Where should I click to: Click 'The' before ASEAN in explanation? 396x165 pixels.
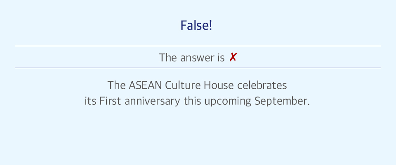[116, 85]
